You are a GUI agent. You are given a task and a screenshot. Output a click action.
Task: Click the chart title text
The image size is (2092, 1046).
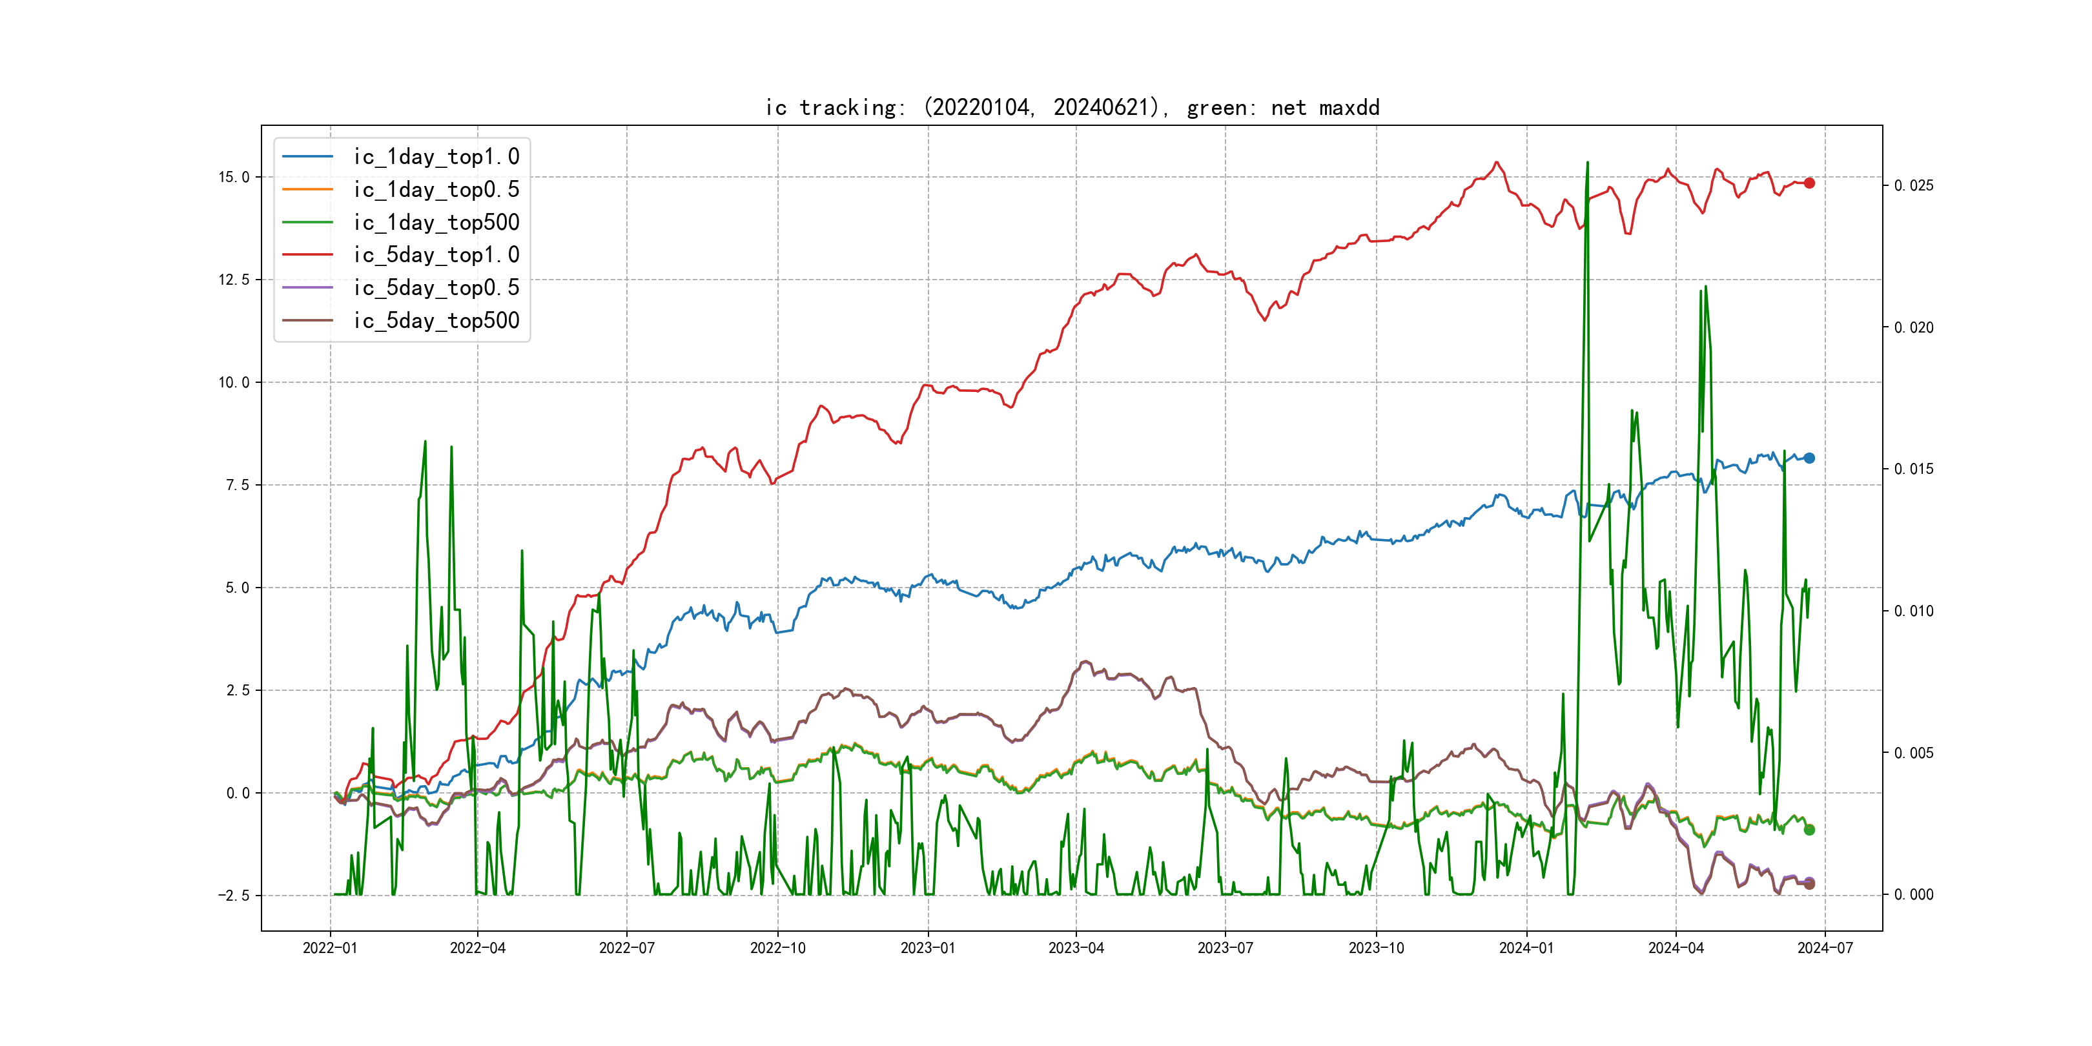coord(1072,107)
